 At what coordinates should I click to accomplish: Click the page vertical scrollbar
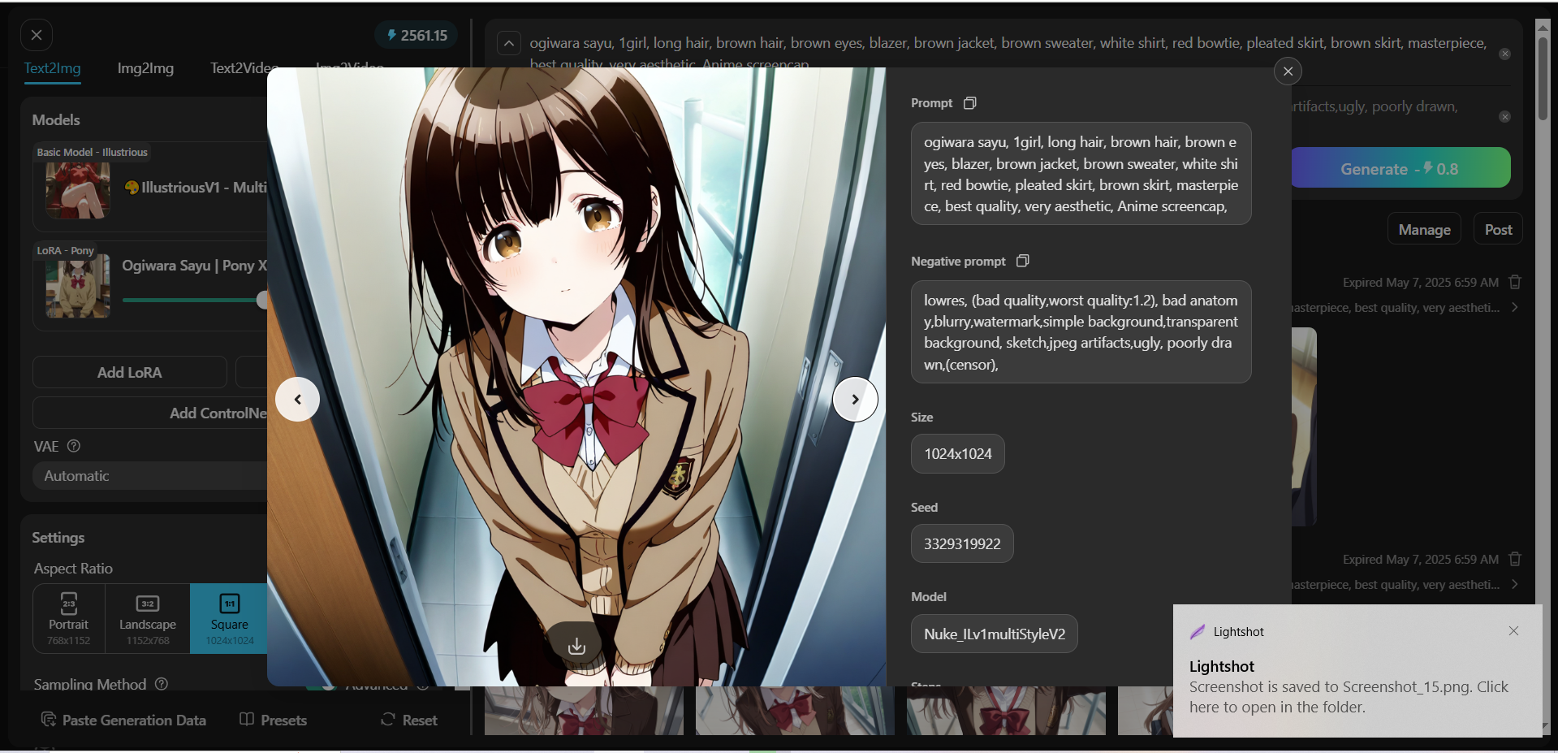(x=1543, y=80)
